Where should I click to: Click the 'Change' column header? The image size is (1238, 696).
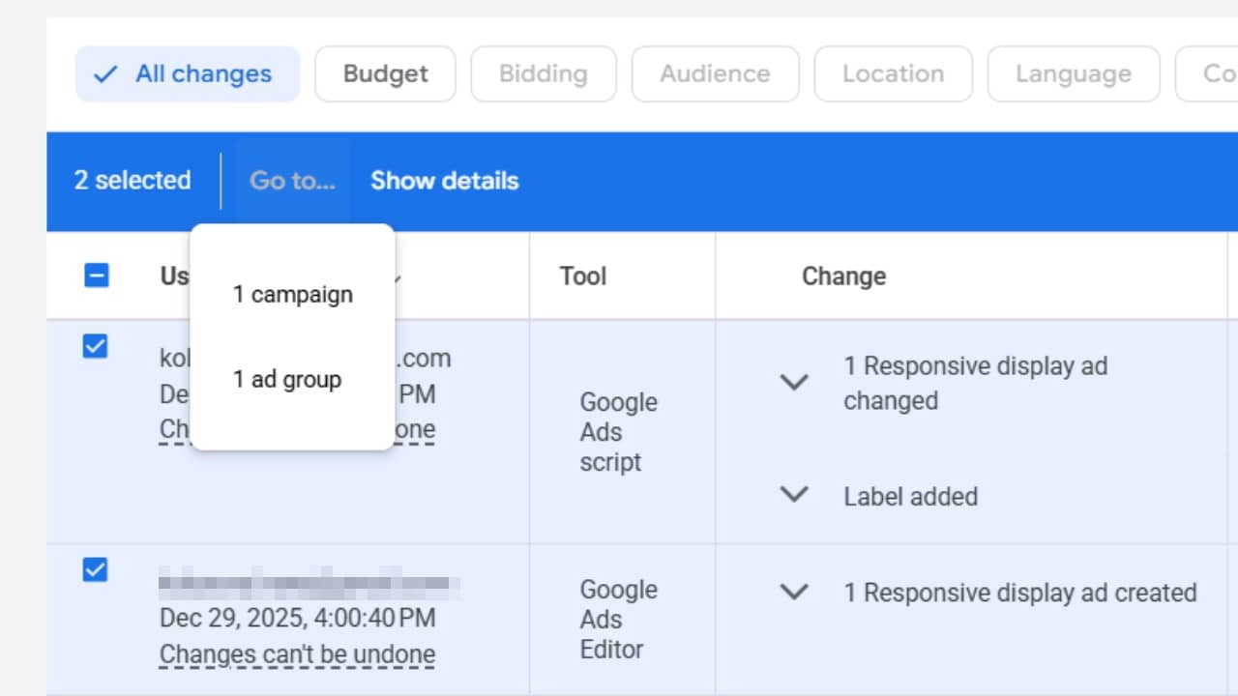(843, 275)
